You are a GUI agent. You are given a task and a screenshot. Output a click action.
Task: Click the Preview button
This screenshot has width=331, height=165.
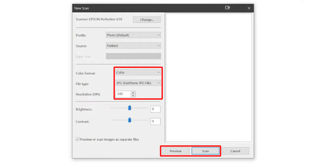coord(175,151)
